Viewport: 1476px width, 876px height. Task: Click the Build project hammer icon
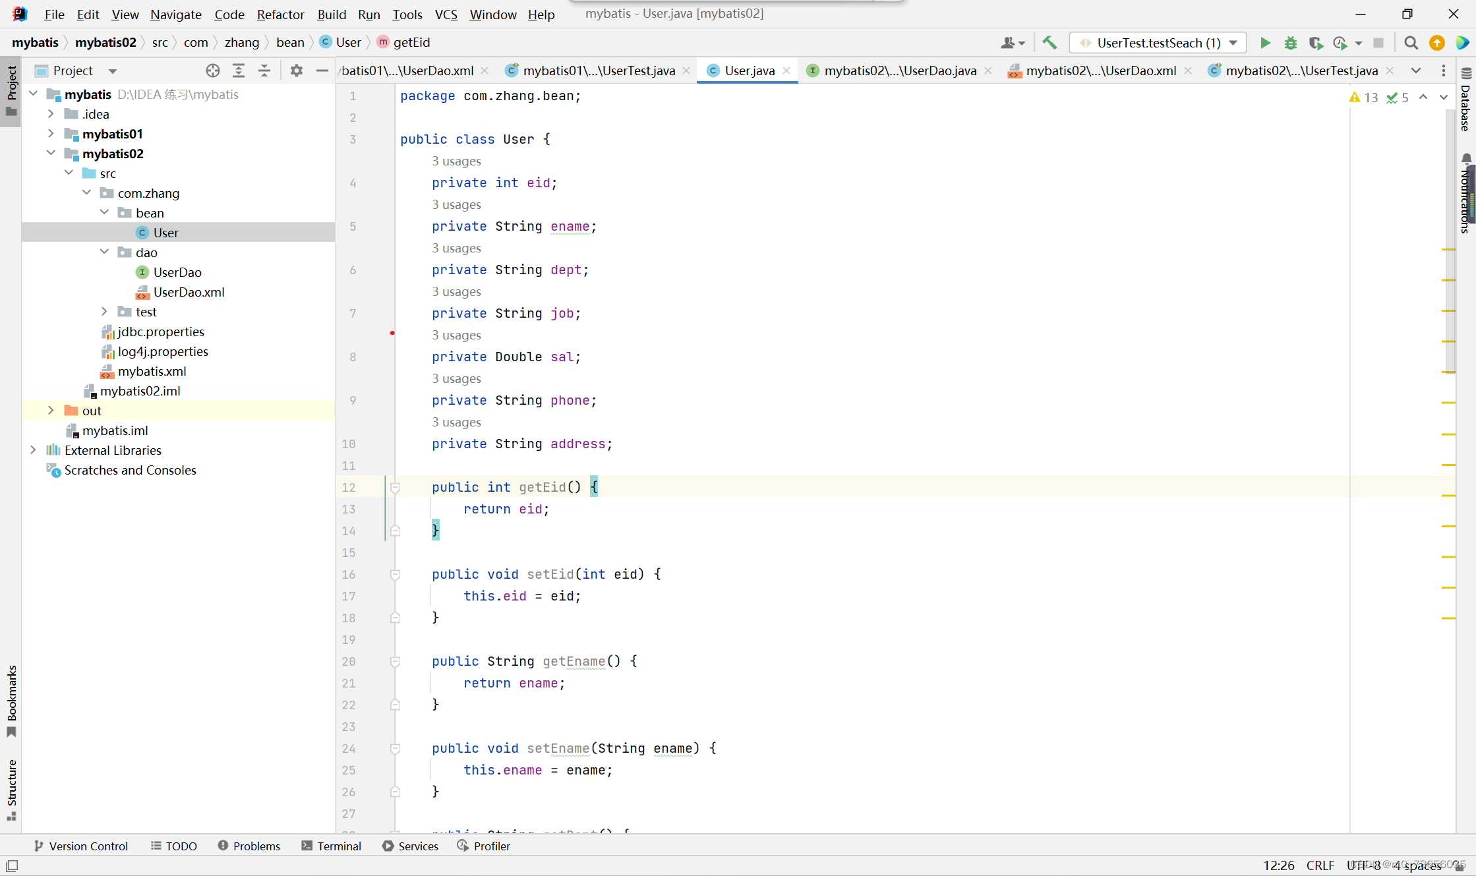click(x=1049, y=43)
